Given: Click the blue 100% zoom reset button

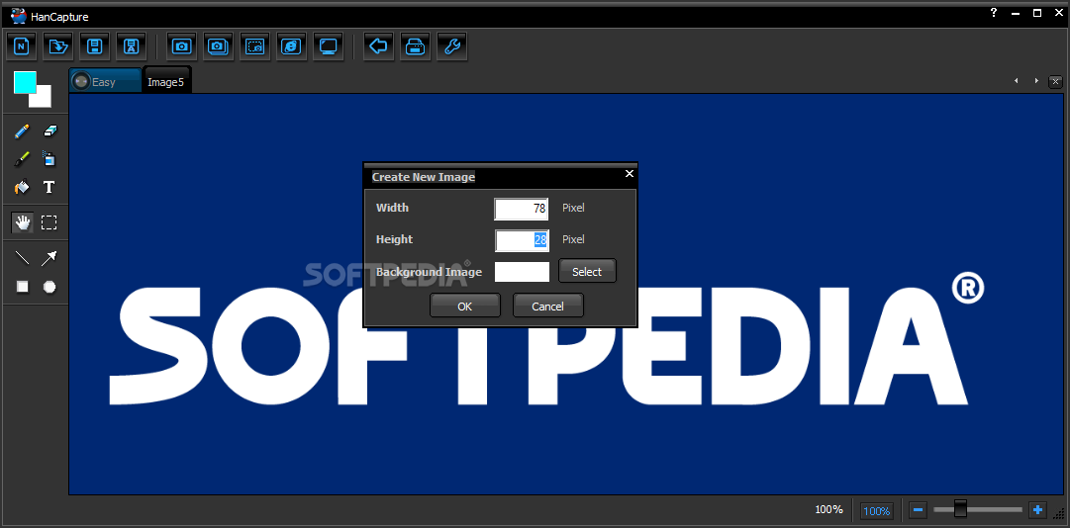Looking at the screenshot, I should point(876,510).
